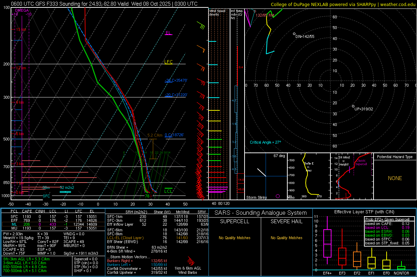The image size is (417, 277).
Task: Click the 'LCL-EL (Cloud Layer)' row
Action: pos(157,238)
